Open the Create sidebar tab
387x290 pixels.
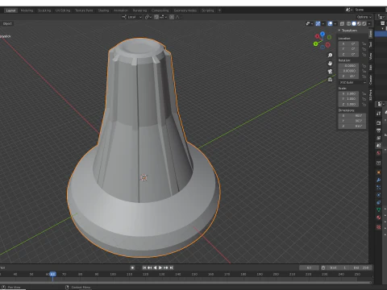(x=370, y=80)
